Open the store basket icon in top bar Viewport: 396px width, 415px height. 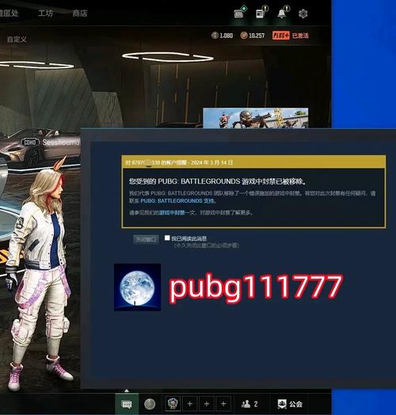point(239,13)
